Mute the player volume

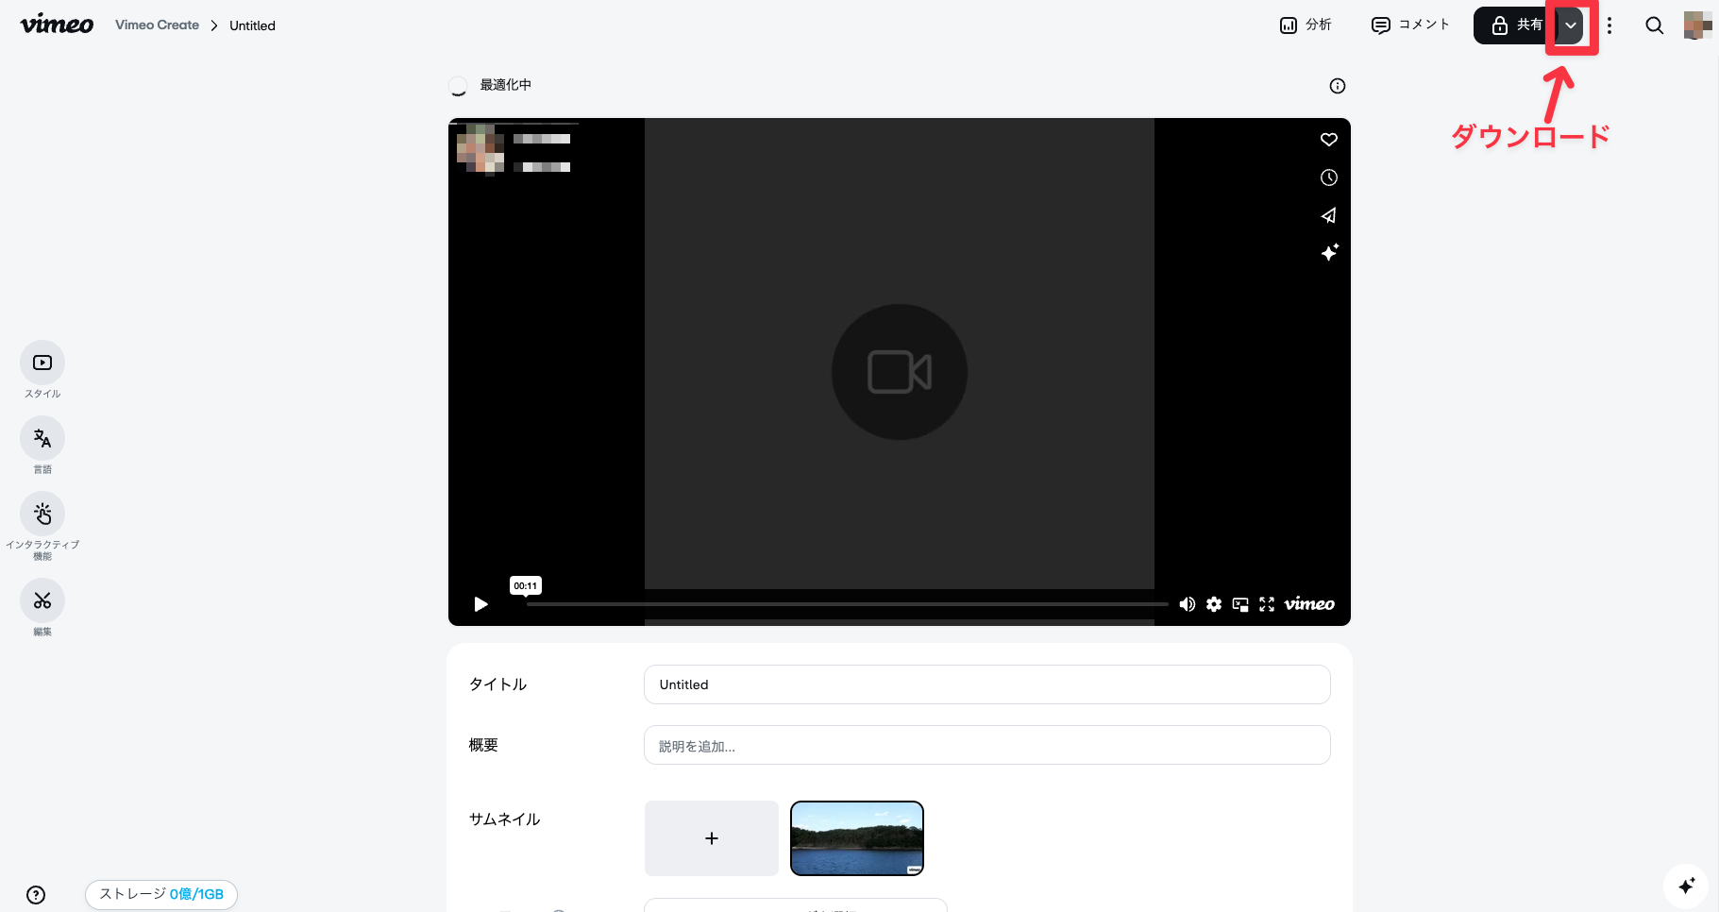[x=1188, y=604]
